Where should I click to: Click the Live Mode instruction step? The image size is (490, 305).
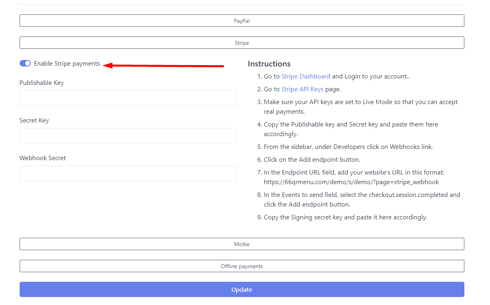361,102
